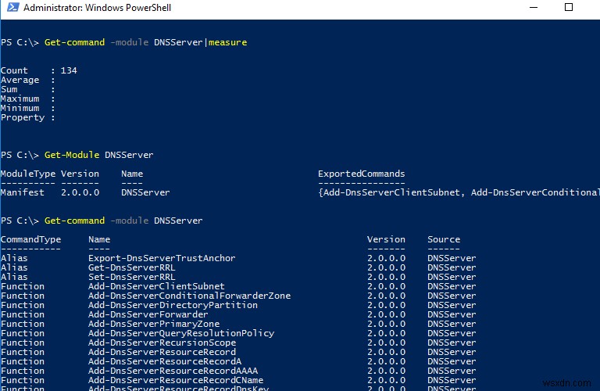
Task: Click the Name header in Get-Module table
Action: click(132, 174)
